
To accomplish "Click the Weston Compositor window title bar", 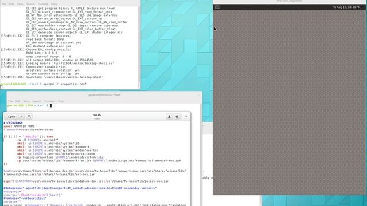I will click(289, 1).
